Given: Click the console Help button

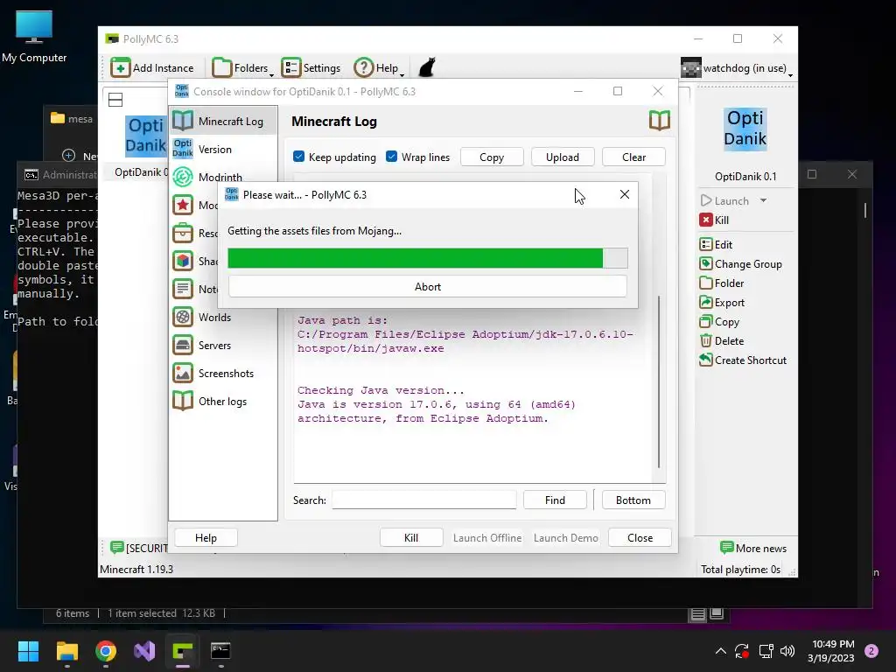Looking at the screenshot, I should coord(206,538).
